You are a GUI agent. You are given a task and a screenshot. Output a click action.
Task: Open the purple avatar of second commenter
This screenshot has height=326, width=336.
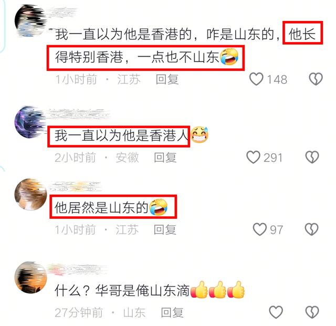30,122
